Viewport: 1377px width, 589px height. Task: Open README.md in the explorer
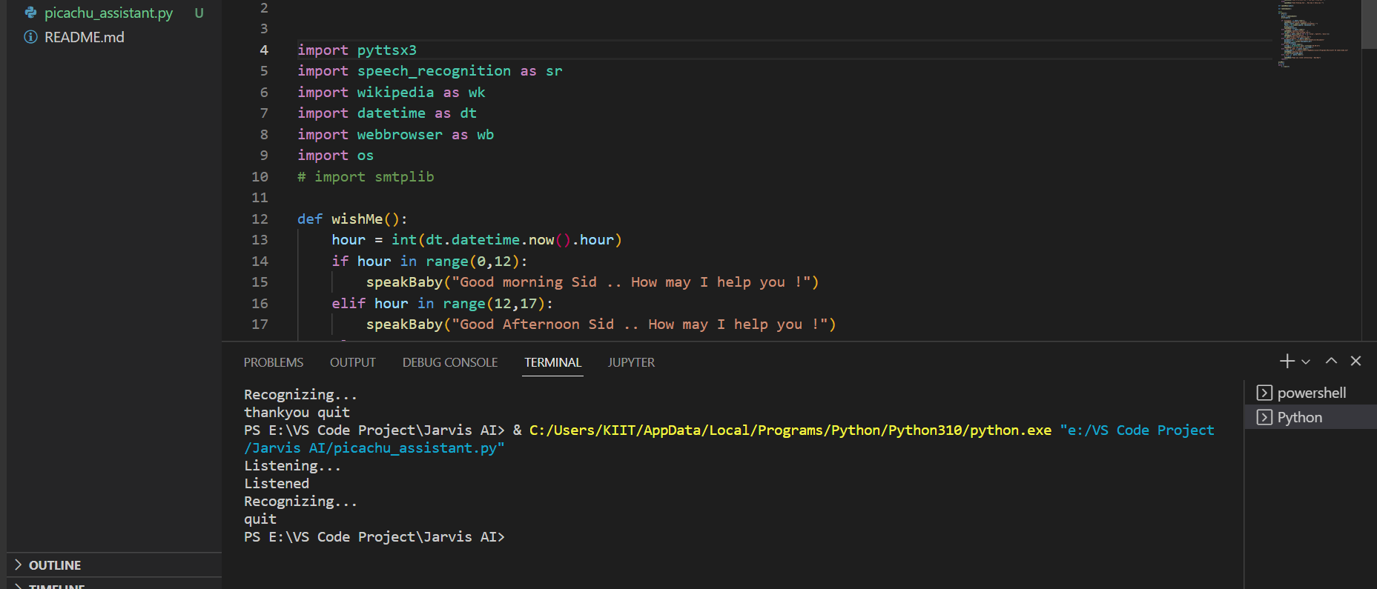84,37
